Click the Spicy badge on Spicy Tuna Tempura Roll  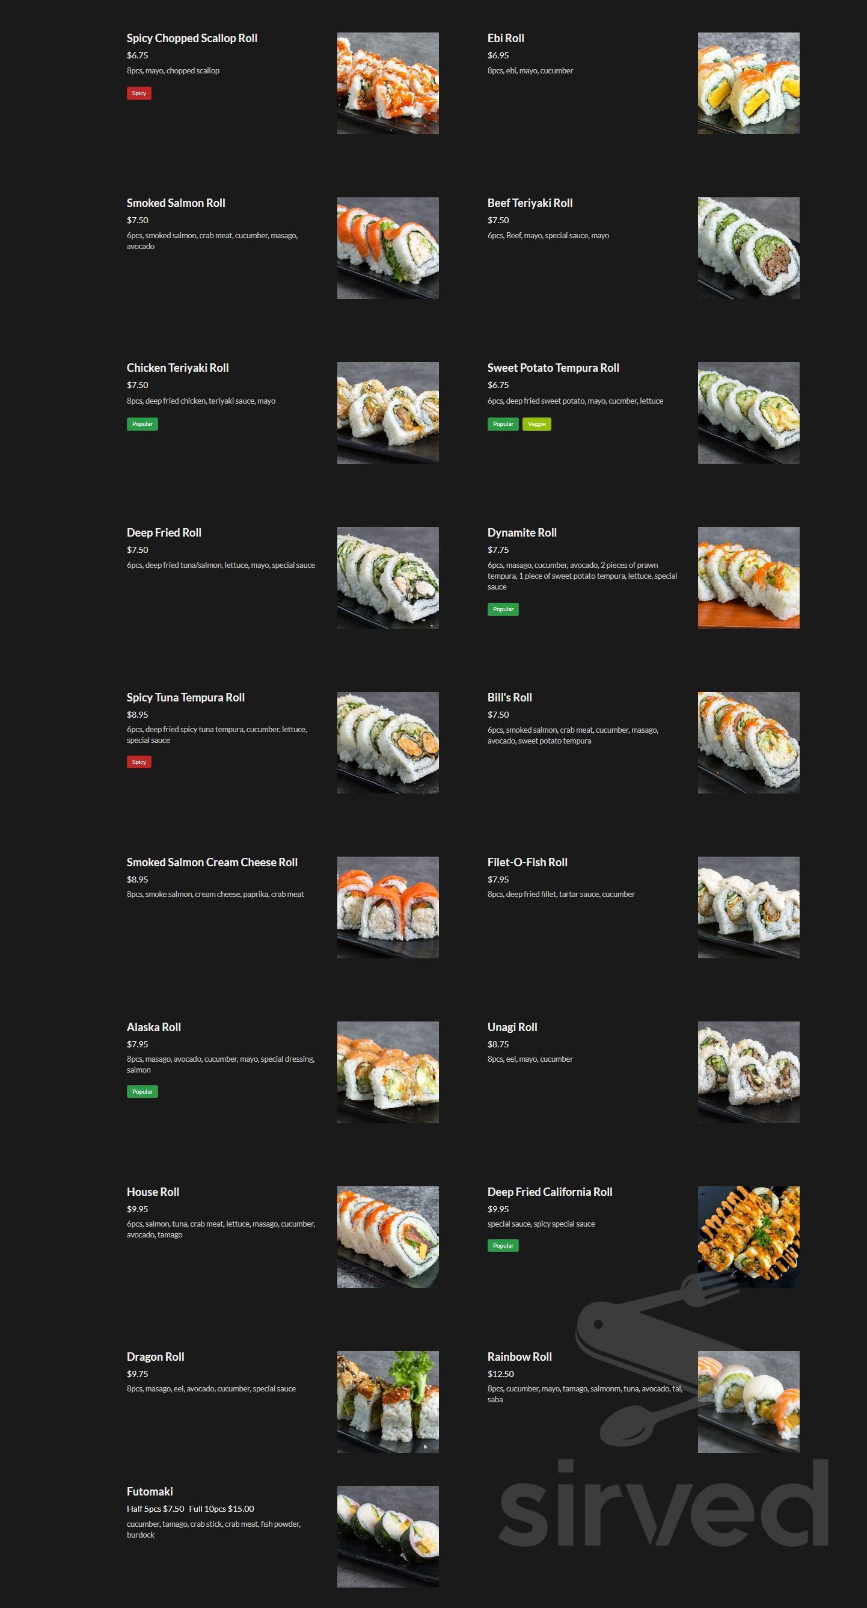click(138, 762)
